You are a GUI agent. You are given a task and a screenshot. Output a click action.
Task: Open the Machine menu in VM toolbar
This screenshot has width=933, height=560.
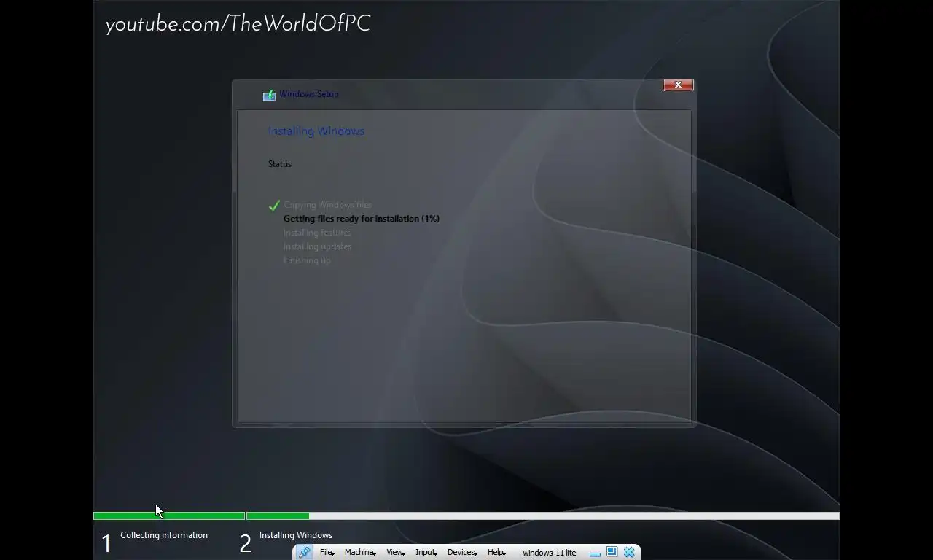pos(360,553)
